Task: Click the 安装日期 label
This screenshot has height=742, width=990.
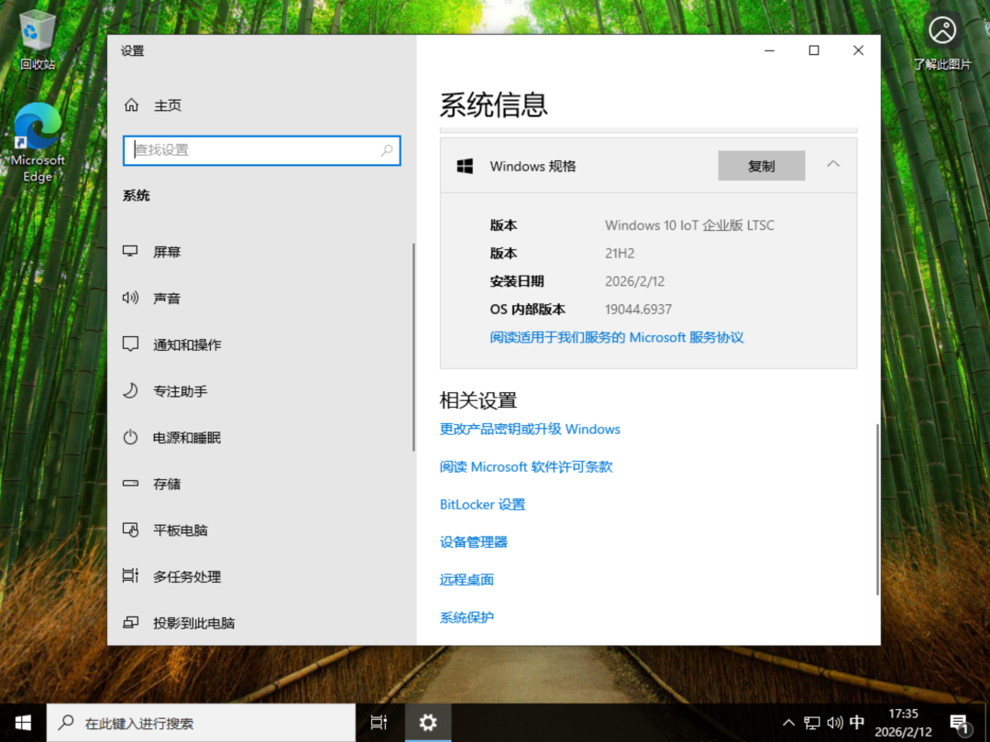Action: coord(516,281)
